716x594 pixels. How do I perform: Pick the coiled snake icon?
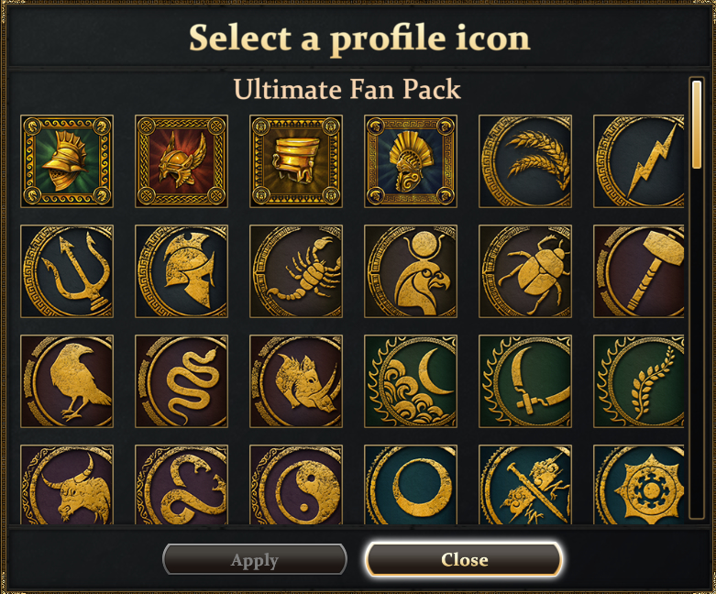click(x=182, y=380)
